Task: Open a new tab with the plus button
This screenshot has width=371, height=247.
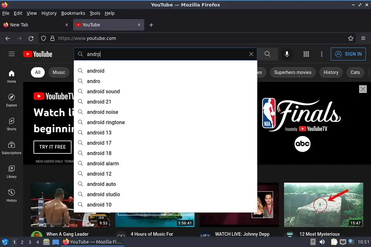Action: pos(151,25)
